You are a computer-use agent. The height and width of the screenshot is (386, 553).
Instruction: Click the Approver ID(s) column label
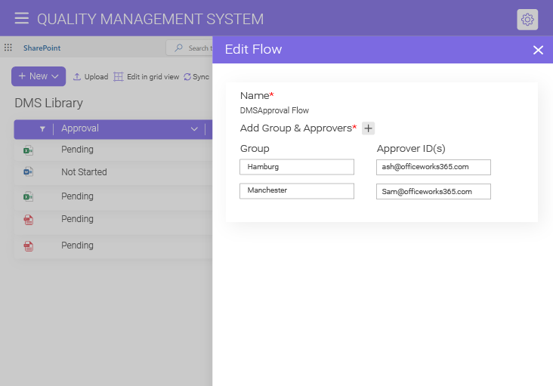411,148
